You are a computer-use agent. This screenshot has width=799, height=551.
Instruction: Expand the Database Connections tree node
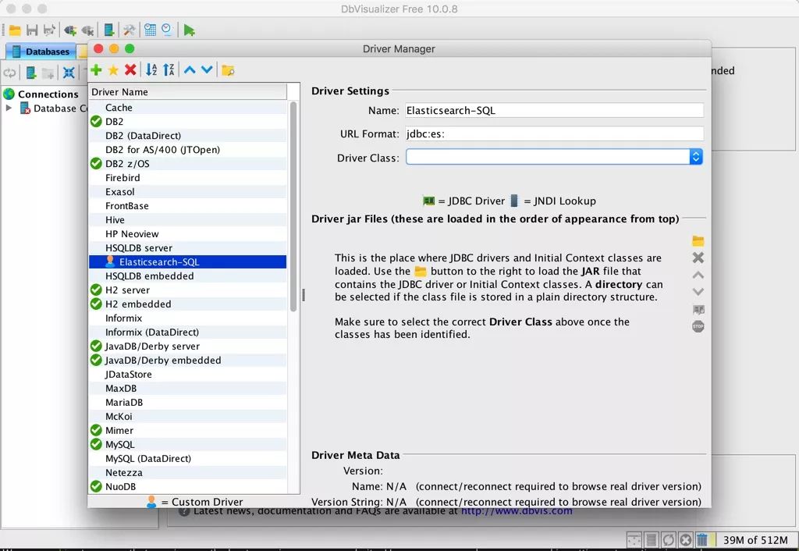pos(9,108)
